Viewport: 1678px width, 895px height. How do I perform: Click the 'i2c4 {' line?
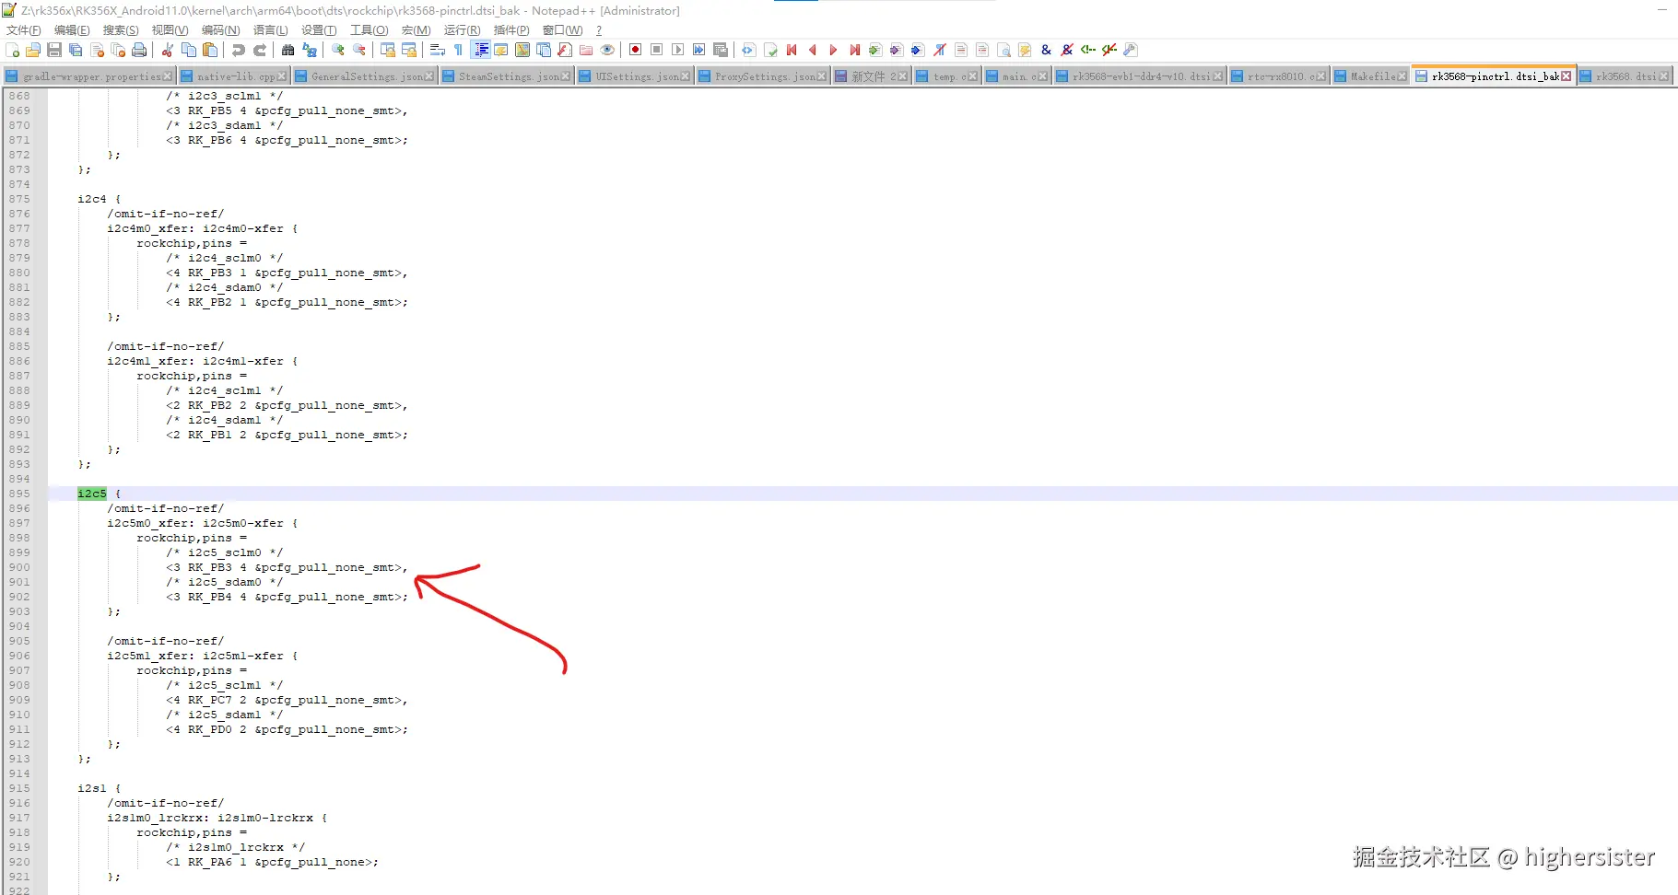coord(100,199)
